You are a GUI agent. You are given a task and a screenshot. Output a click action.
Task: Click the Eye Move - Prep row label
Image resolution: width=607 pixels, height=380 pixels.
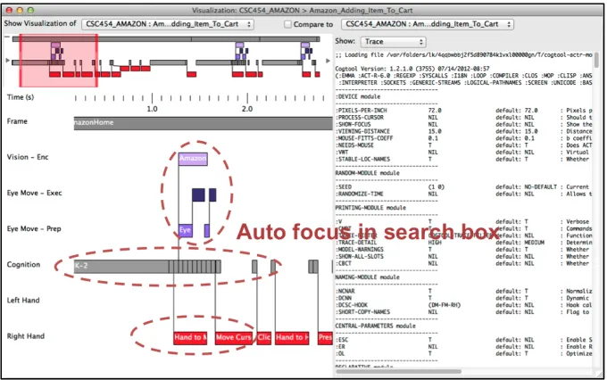point(34,228)
